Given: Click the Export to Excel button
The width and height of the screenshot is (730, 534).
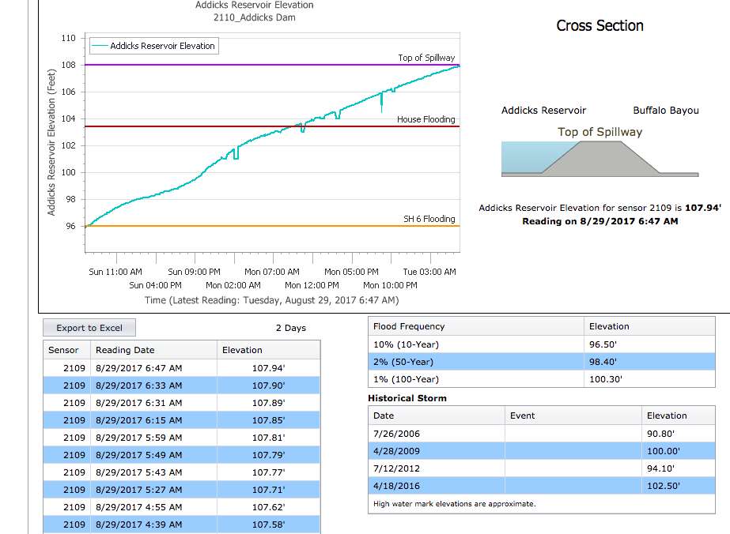Looking at the screenshot, I should point(89,328).
